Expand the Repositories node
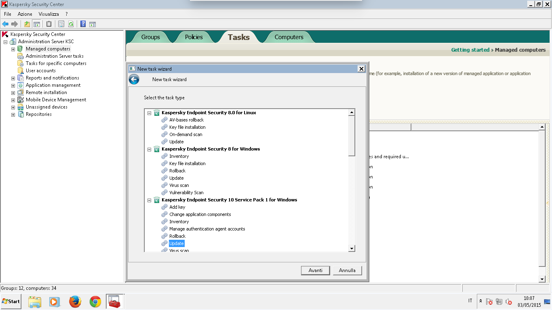Viewport: 552px width, 310px height. [x=13, y=114]
